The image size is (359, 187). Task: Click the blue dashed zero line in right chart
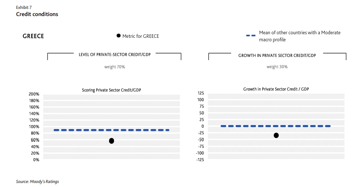pos(276,126)
